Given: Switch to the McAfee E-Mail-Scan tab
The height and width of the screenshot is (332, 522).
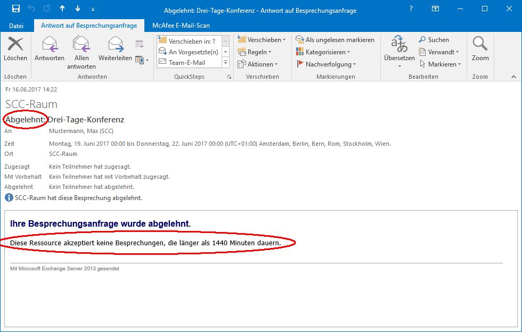Looking at the screenshot, I should coord(181,26).
